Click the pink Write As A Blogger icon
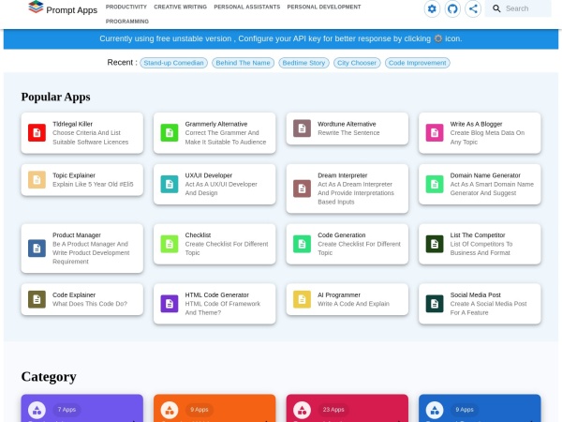 (435, 132)
